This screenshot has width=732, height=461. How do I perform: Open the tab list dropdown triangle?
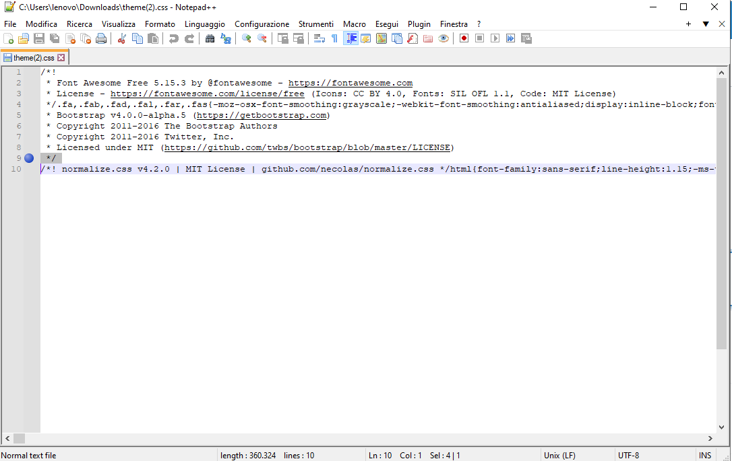[x=706, y=24]
